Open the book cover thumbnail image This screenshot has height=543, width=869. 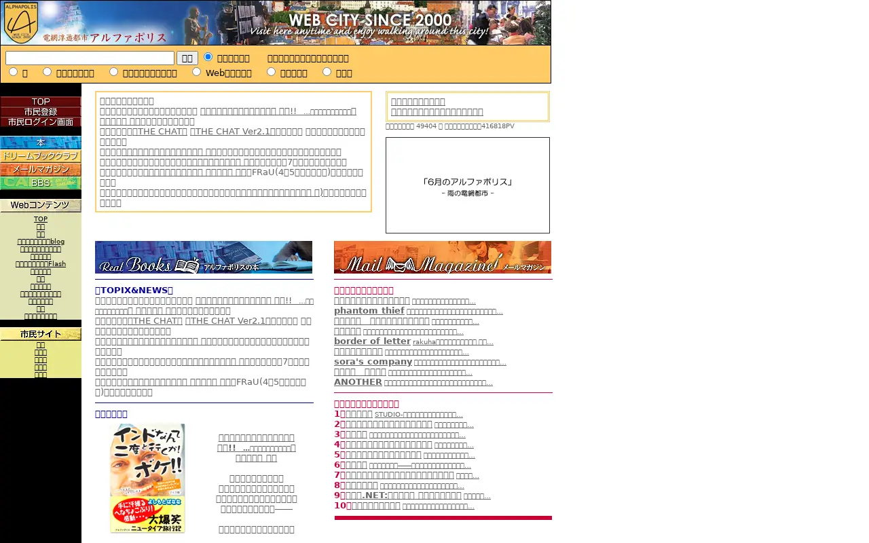[x=147, y=479]
